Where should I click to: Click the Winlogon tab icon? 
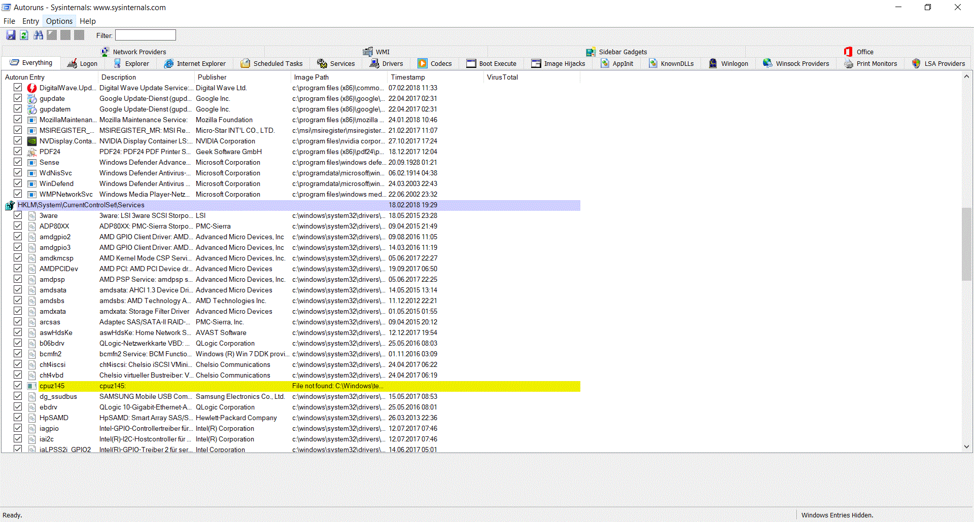tap(713, 63)
